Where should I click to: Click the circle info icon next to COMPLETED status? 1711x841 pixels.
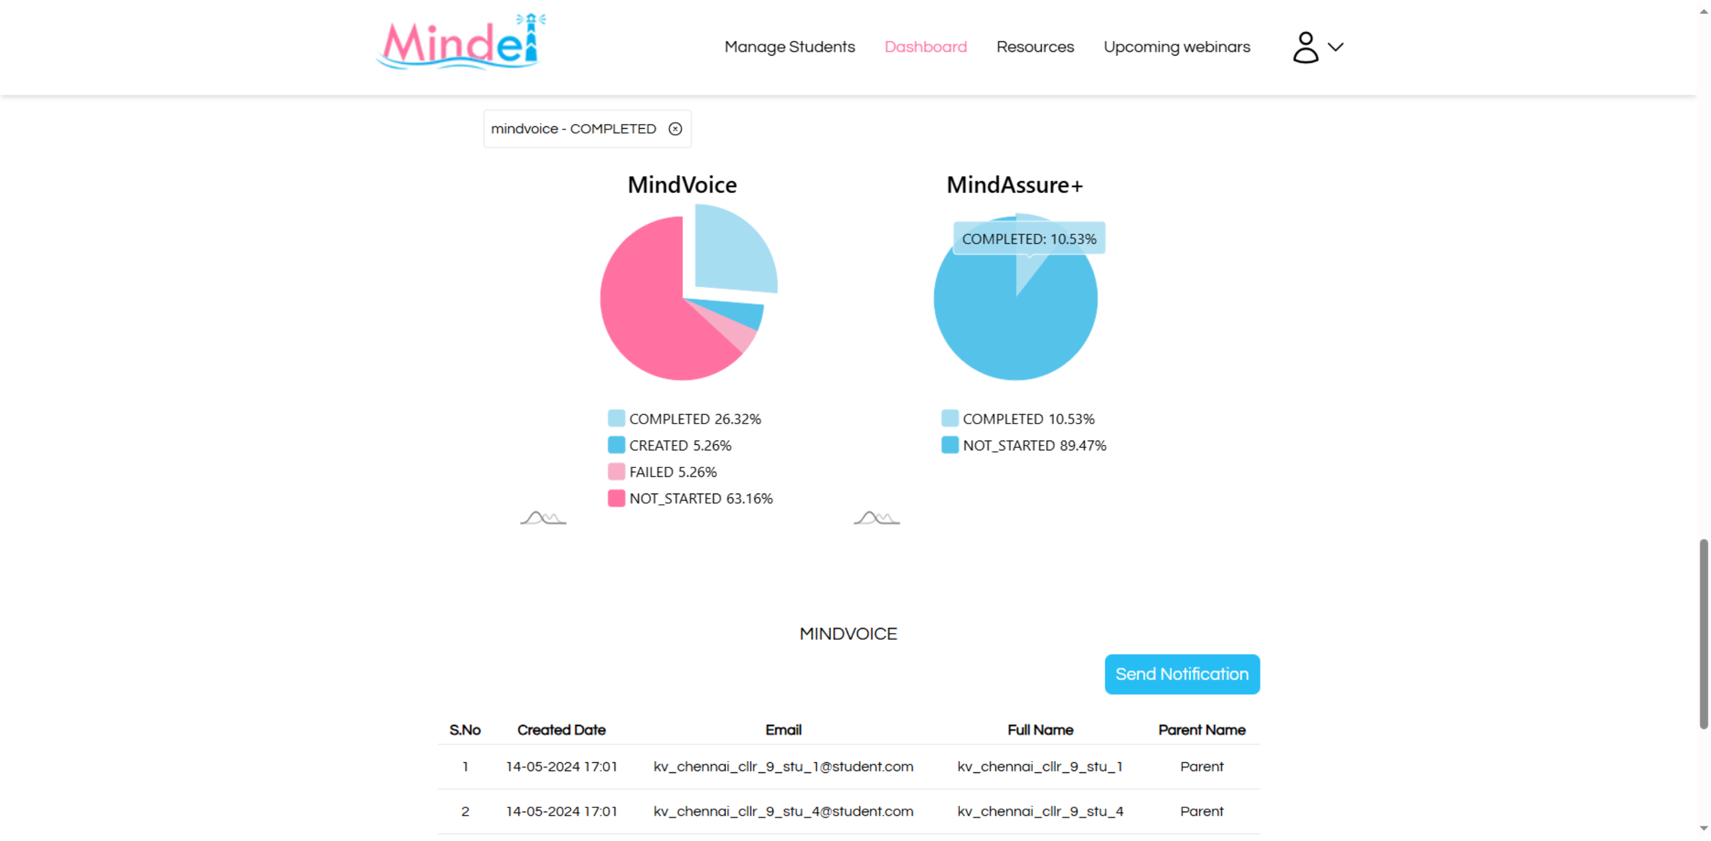click(676, 127)
